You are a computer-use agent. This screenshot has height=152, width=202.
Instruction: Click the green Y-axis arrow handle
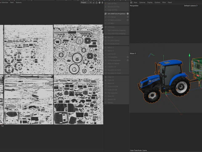coord(189,55)
